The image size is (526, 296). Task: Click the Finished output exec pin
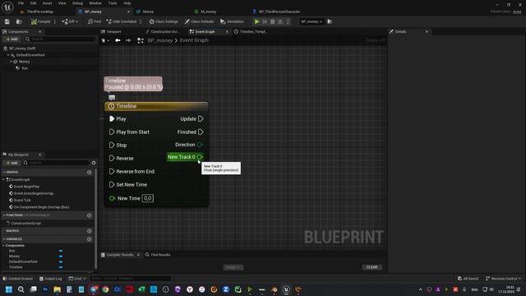(201, 132)
